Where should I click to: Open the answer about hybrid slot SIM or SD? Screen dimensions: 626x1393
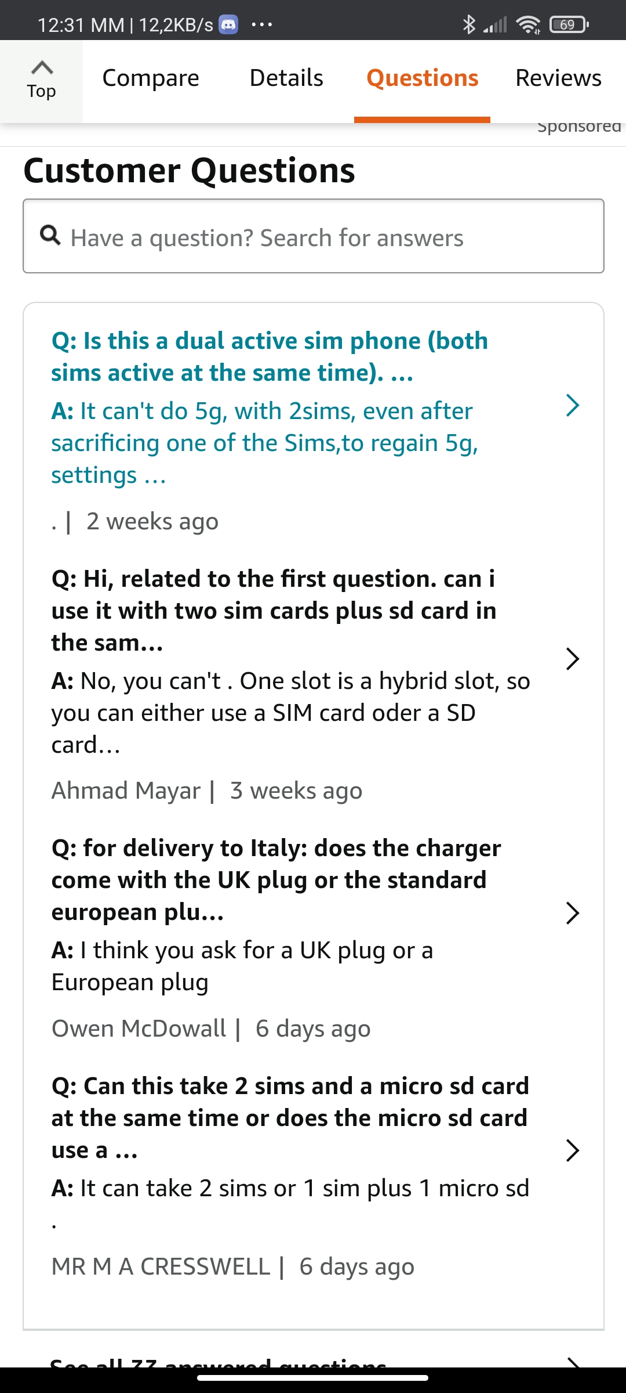290,713
